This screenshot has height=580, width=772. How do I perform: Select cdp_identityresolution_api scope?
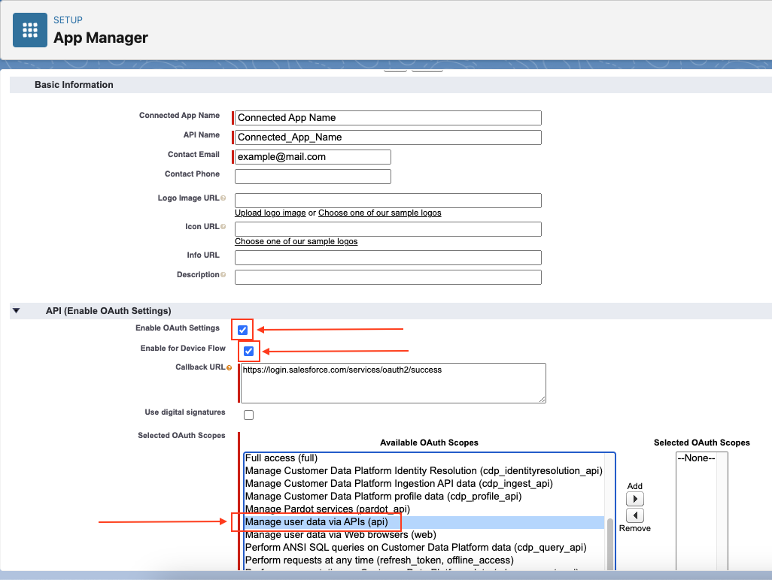pos(424,471)
